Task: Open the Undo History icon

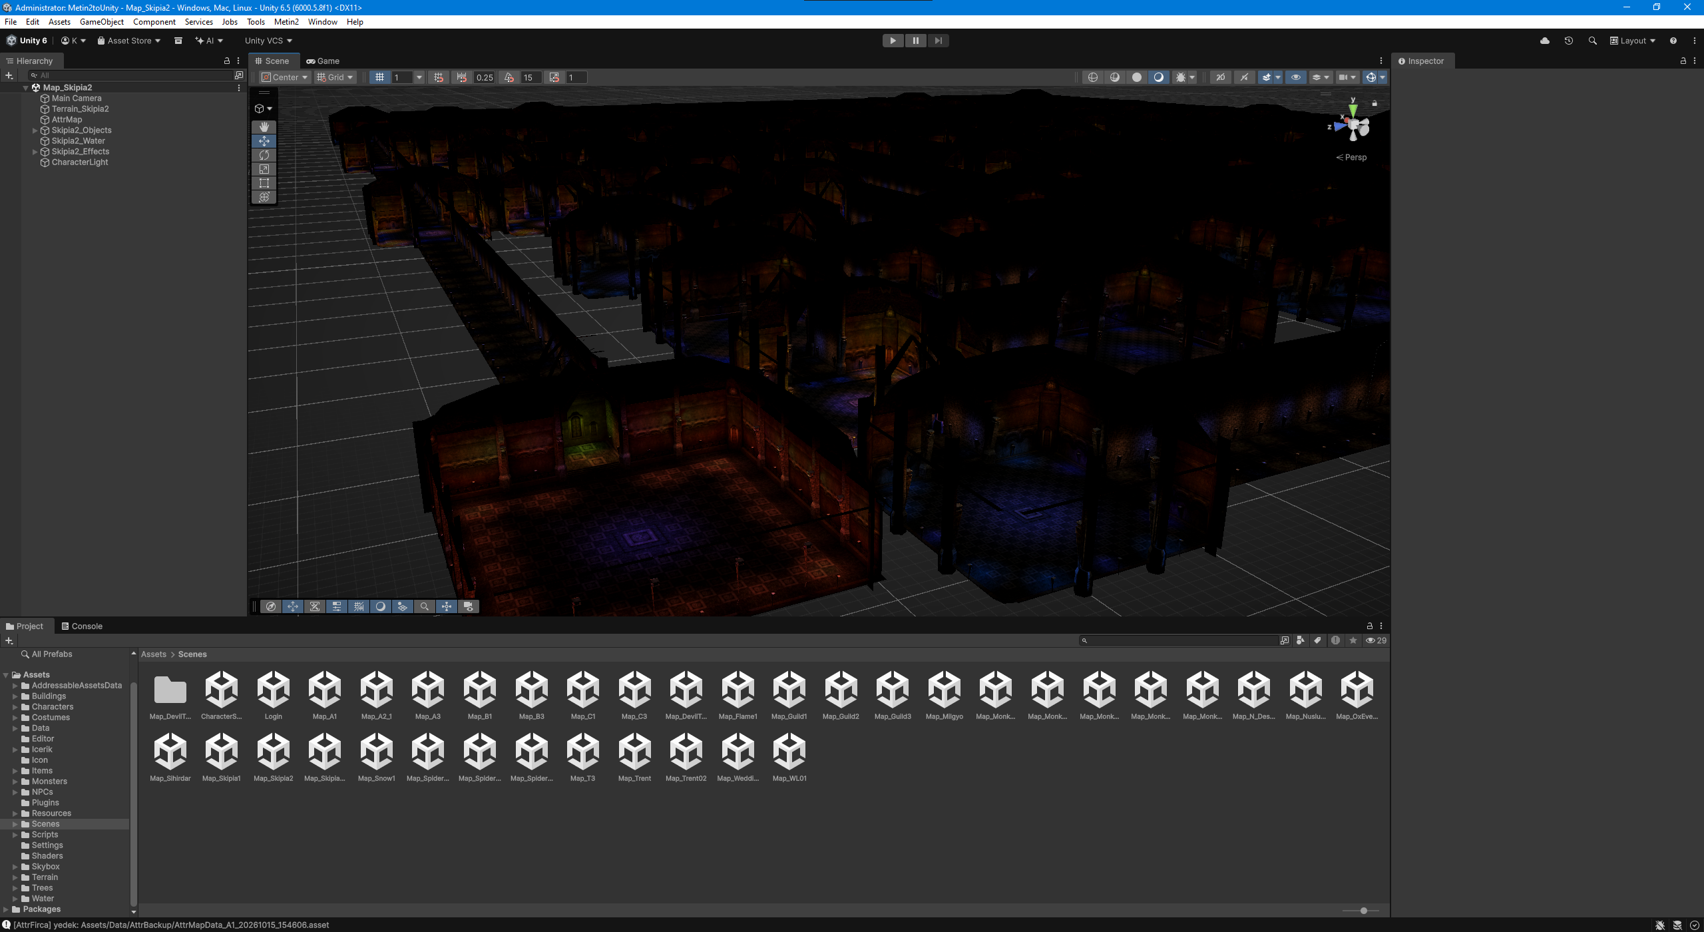Action: tap(1569, 41)
